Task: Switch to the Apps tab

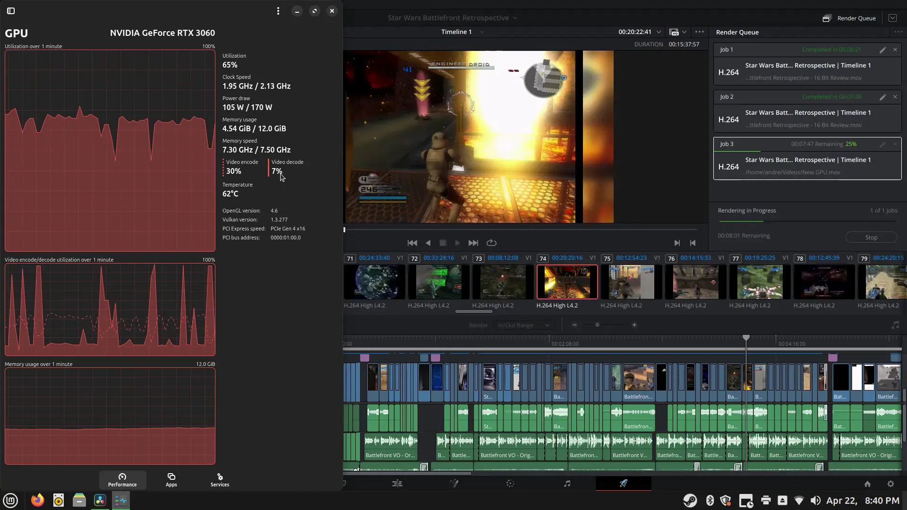Action: 171,480
